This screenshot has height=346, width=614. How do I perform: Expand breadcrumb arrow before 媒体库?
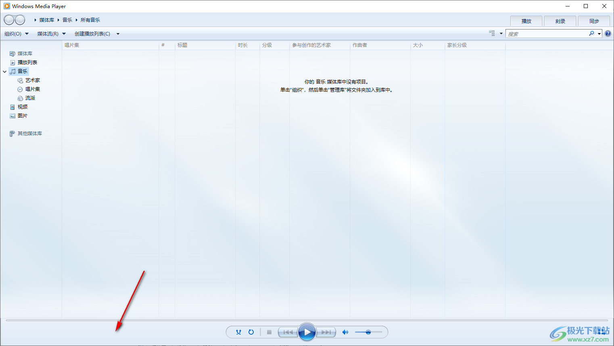35,20
